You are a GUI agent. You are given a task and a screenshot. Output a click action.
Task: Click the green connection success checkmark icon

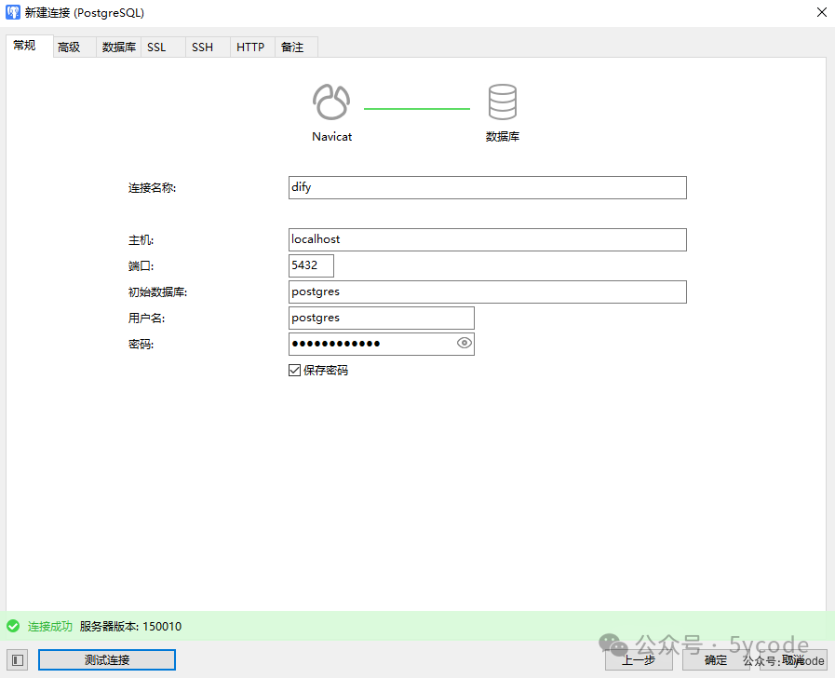click(13, 627)
